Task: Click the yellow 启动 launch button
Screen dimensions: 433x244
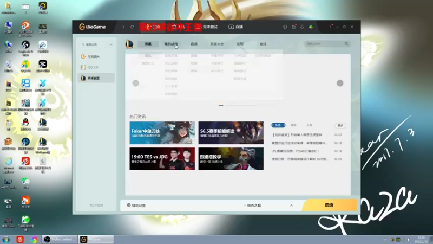Action: (329, 205)
